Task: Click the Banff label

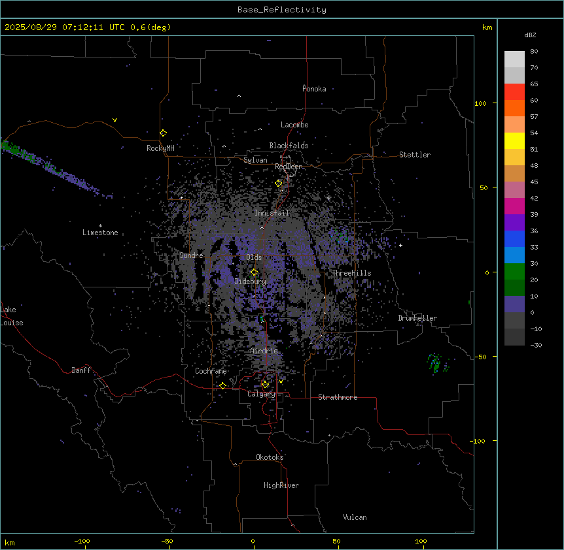Action: tap(81, 370)
